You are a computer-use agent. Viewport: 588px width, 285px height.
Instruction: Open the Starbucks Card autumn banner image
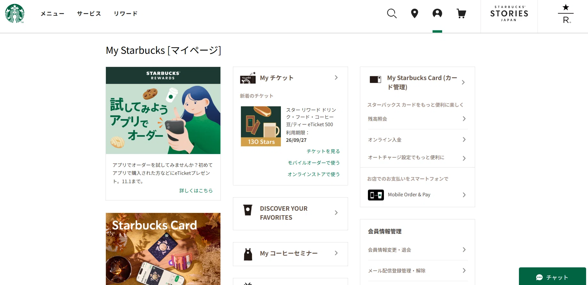click(163, 249)
